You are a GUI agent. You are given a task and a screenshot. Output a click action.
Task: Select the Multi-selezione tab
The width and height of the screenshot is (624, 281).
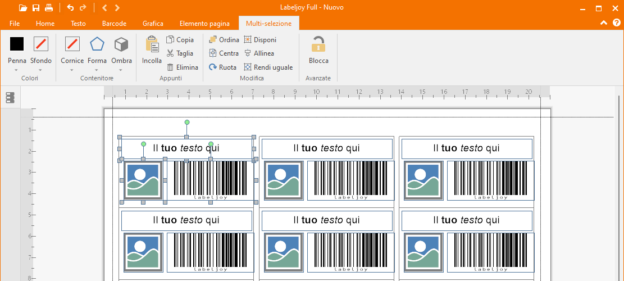[268, 24]
